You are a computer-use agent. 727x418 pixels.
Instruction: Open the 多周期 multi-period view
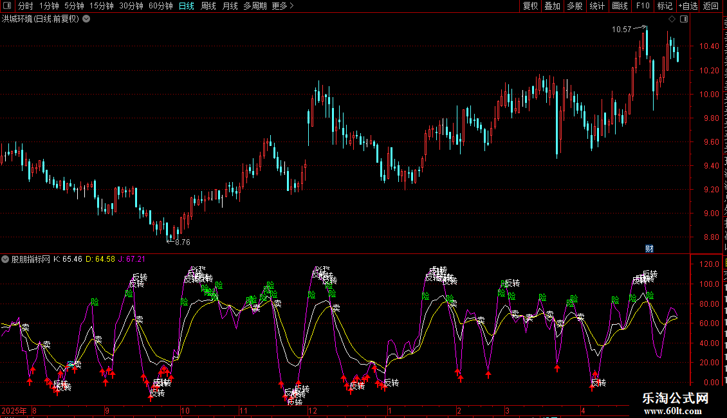click(x=255, y=6)
